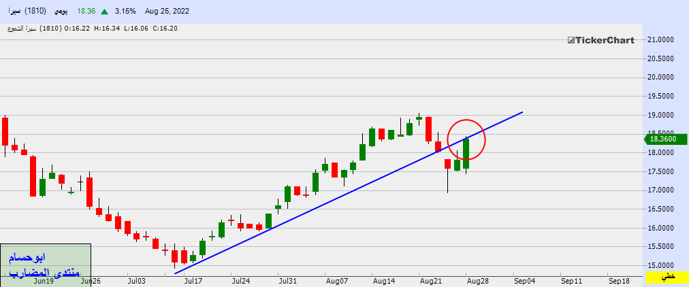Click the 19.0000 price axis label
The image size is (689, 287).
pyautogui.click(x=662, y=116)
